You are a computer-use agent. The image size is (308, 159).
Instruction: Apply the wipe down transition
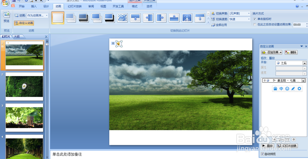(x=135, y=18)
